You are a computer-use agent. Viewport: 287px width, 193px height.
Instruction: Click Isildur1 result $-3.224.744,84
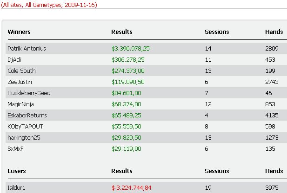coord(132,188)
